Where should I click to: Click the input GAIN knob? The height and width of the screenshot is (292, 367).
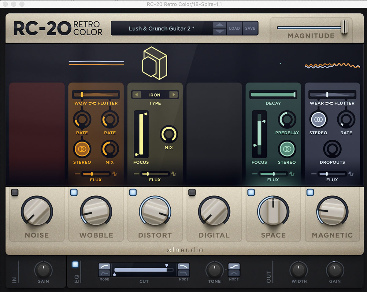pos(43,270)
